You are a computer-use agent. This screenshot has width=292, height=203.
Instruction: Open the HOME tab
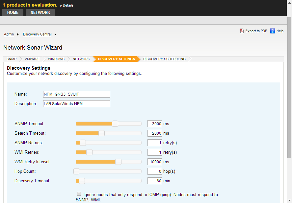coord(13,12)
